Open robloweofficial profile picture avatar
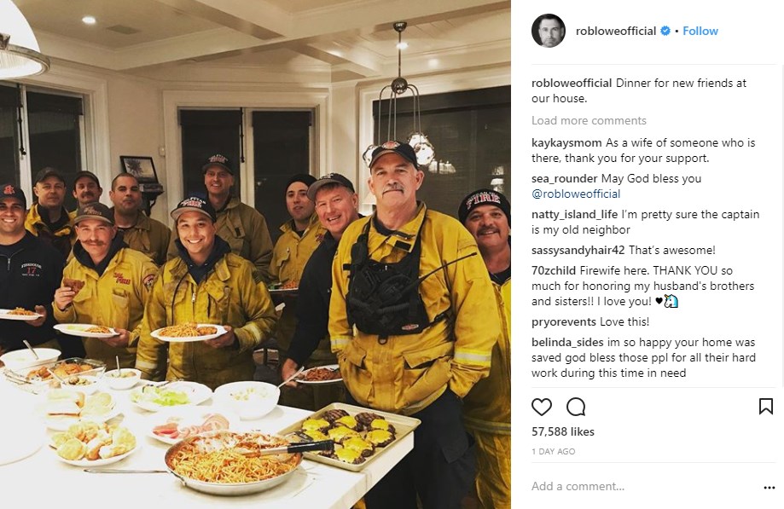784x509 pixels. click(x=549, y=31)
